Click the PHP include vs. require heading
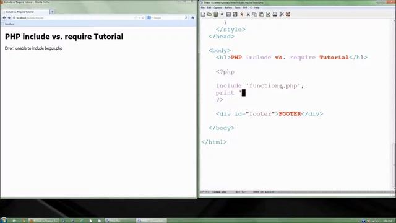 64,37
